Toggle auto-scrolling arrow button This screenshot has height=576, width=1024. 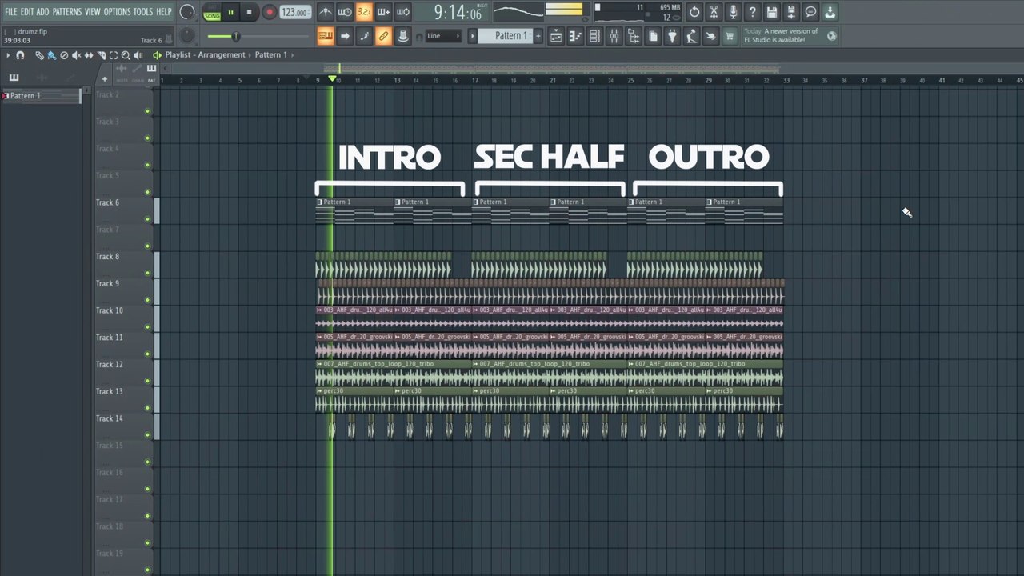pos(345,36)
